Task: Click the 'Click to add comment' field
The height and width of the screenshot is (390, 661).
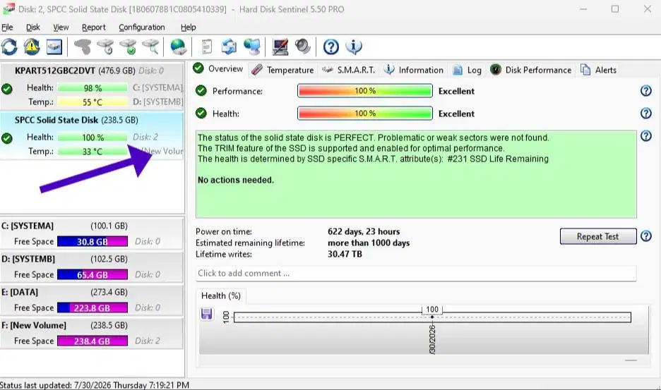Action: pyautogui.click(x=416, y=274)
